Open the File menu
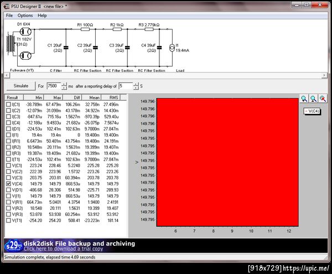Screen dimensions: 332x274 pyautogui.click(x=9, y=15)
